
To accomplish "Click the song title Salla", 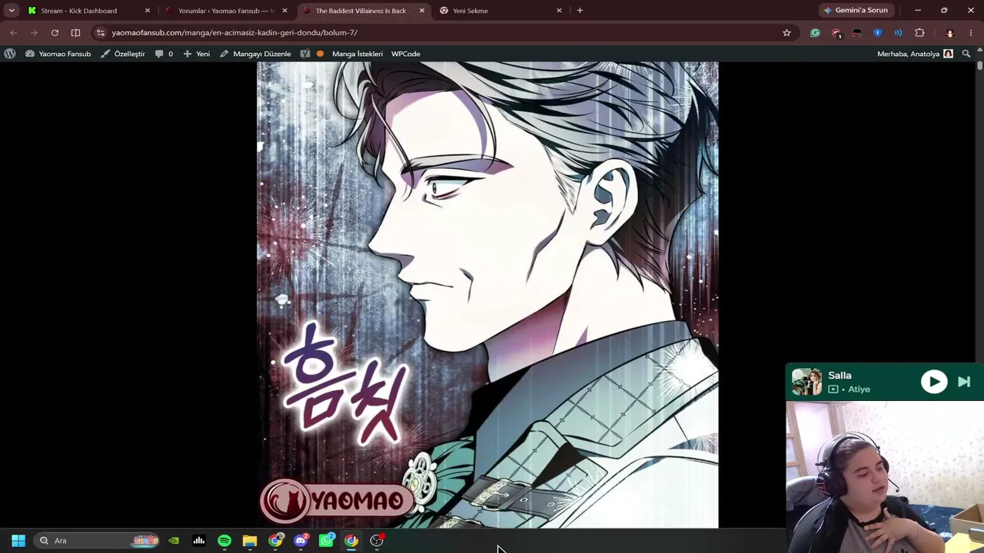I will tap(839, 376).
